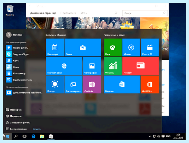This screenshot has width=189, height=143.
Task: Open the Финансы tile
Action: click(x=113, y=66)
